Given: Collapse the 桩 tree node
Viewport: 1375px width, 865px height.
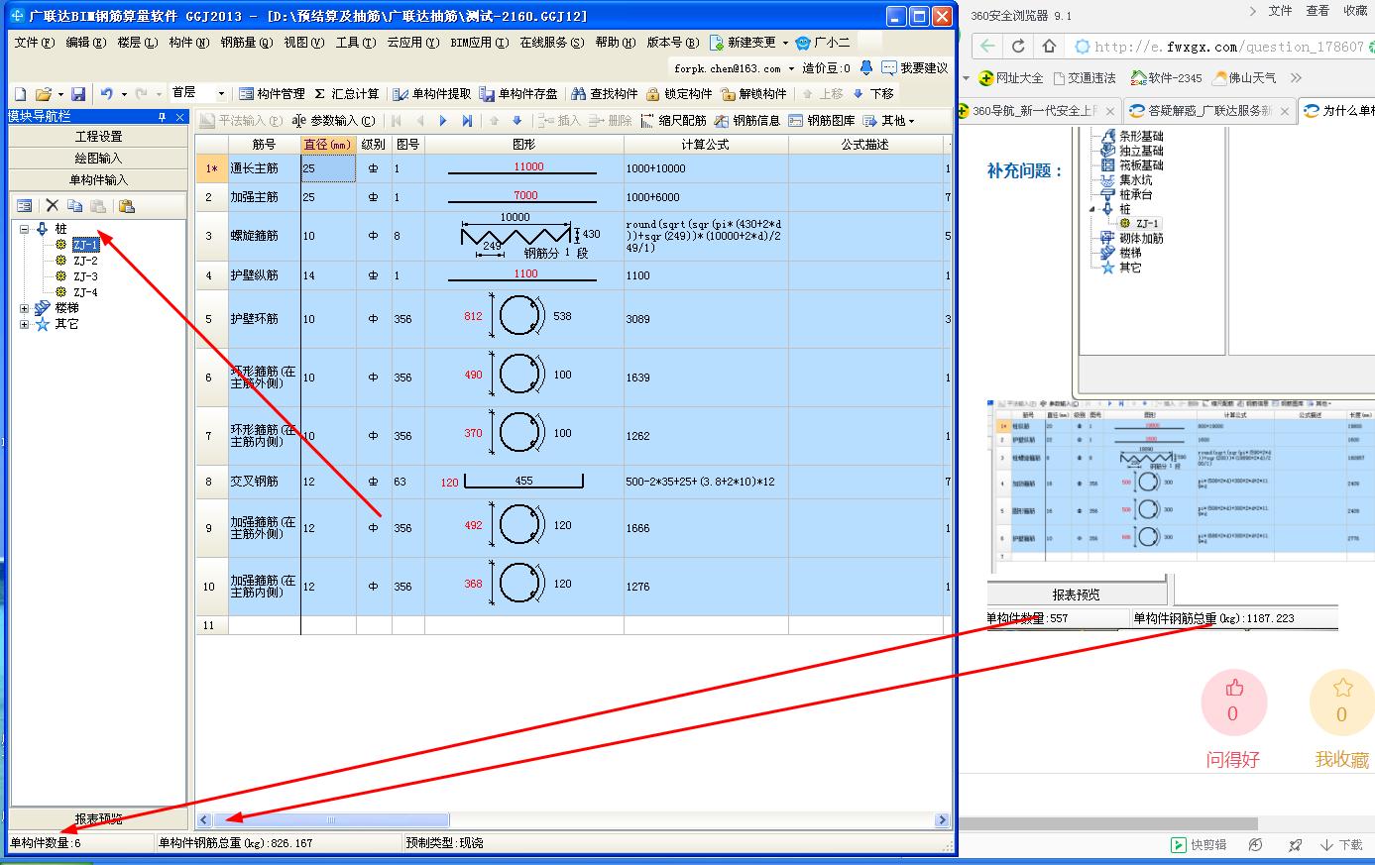Looking at the screenshot, I should click(24, 229).
